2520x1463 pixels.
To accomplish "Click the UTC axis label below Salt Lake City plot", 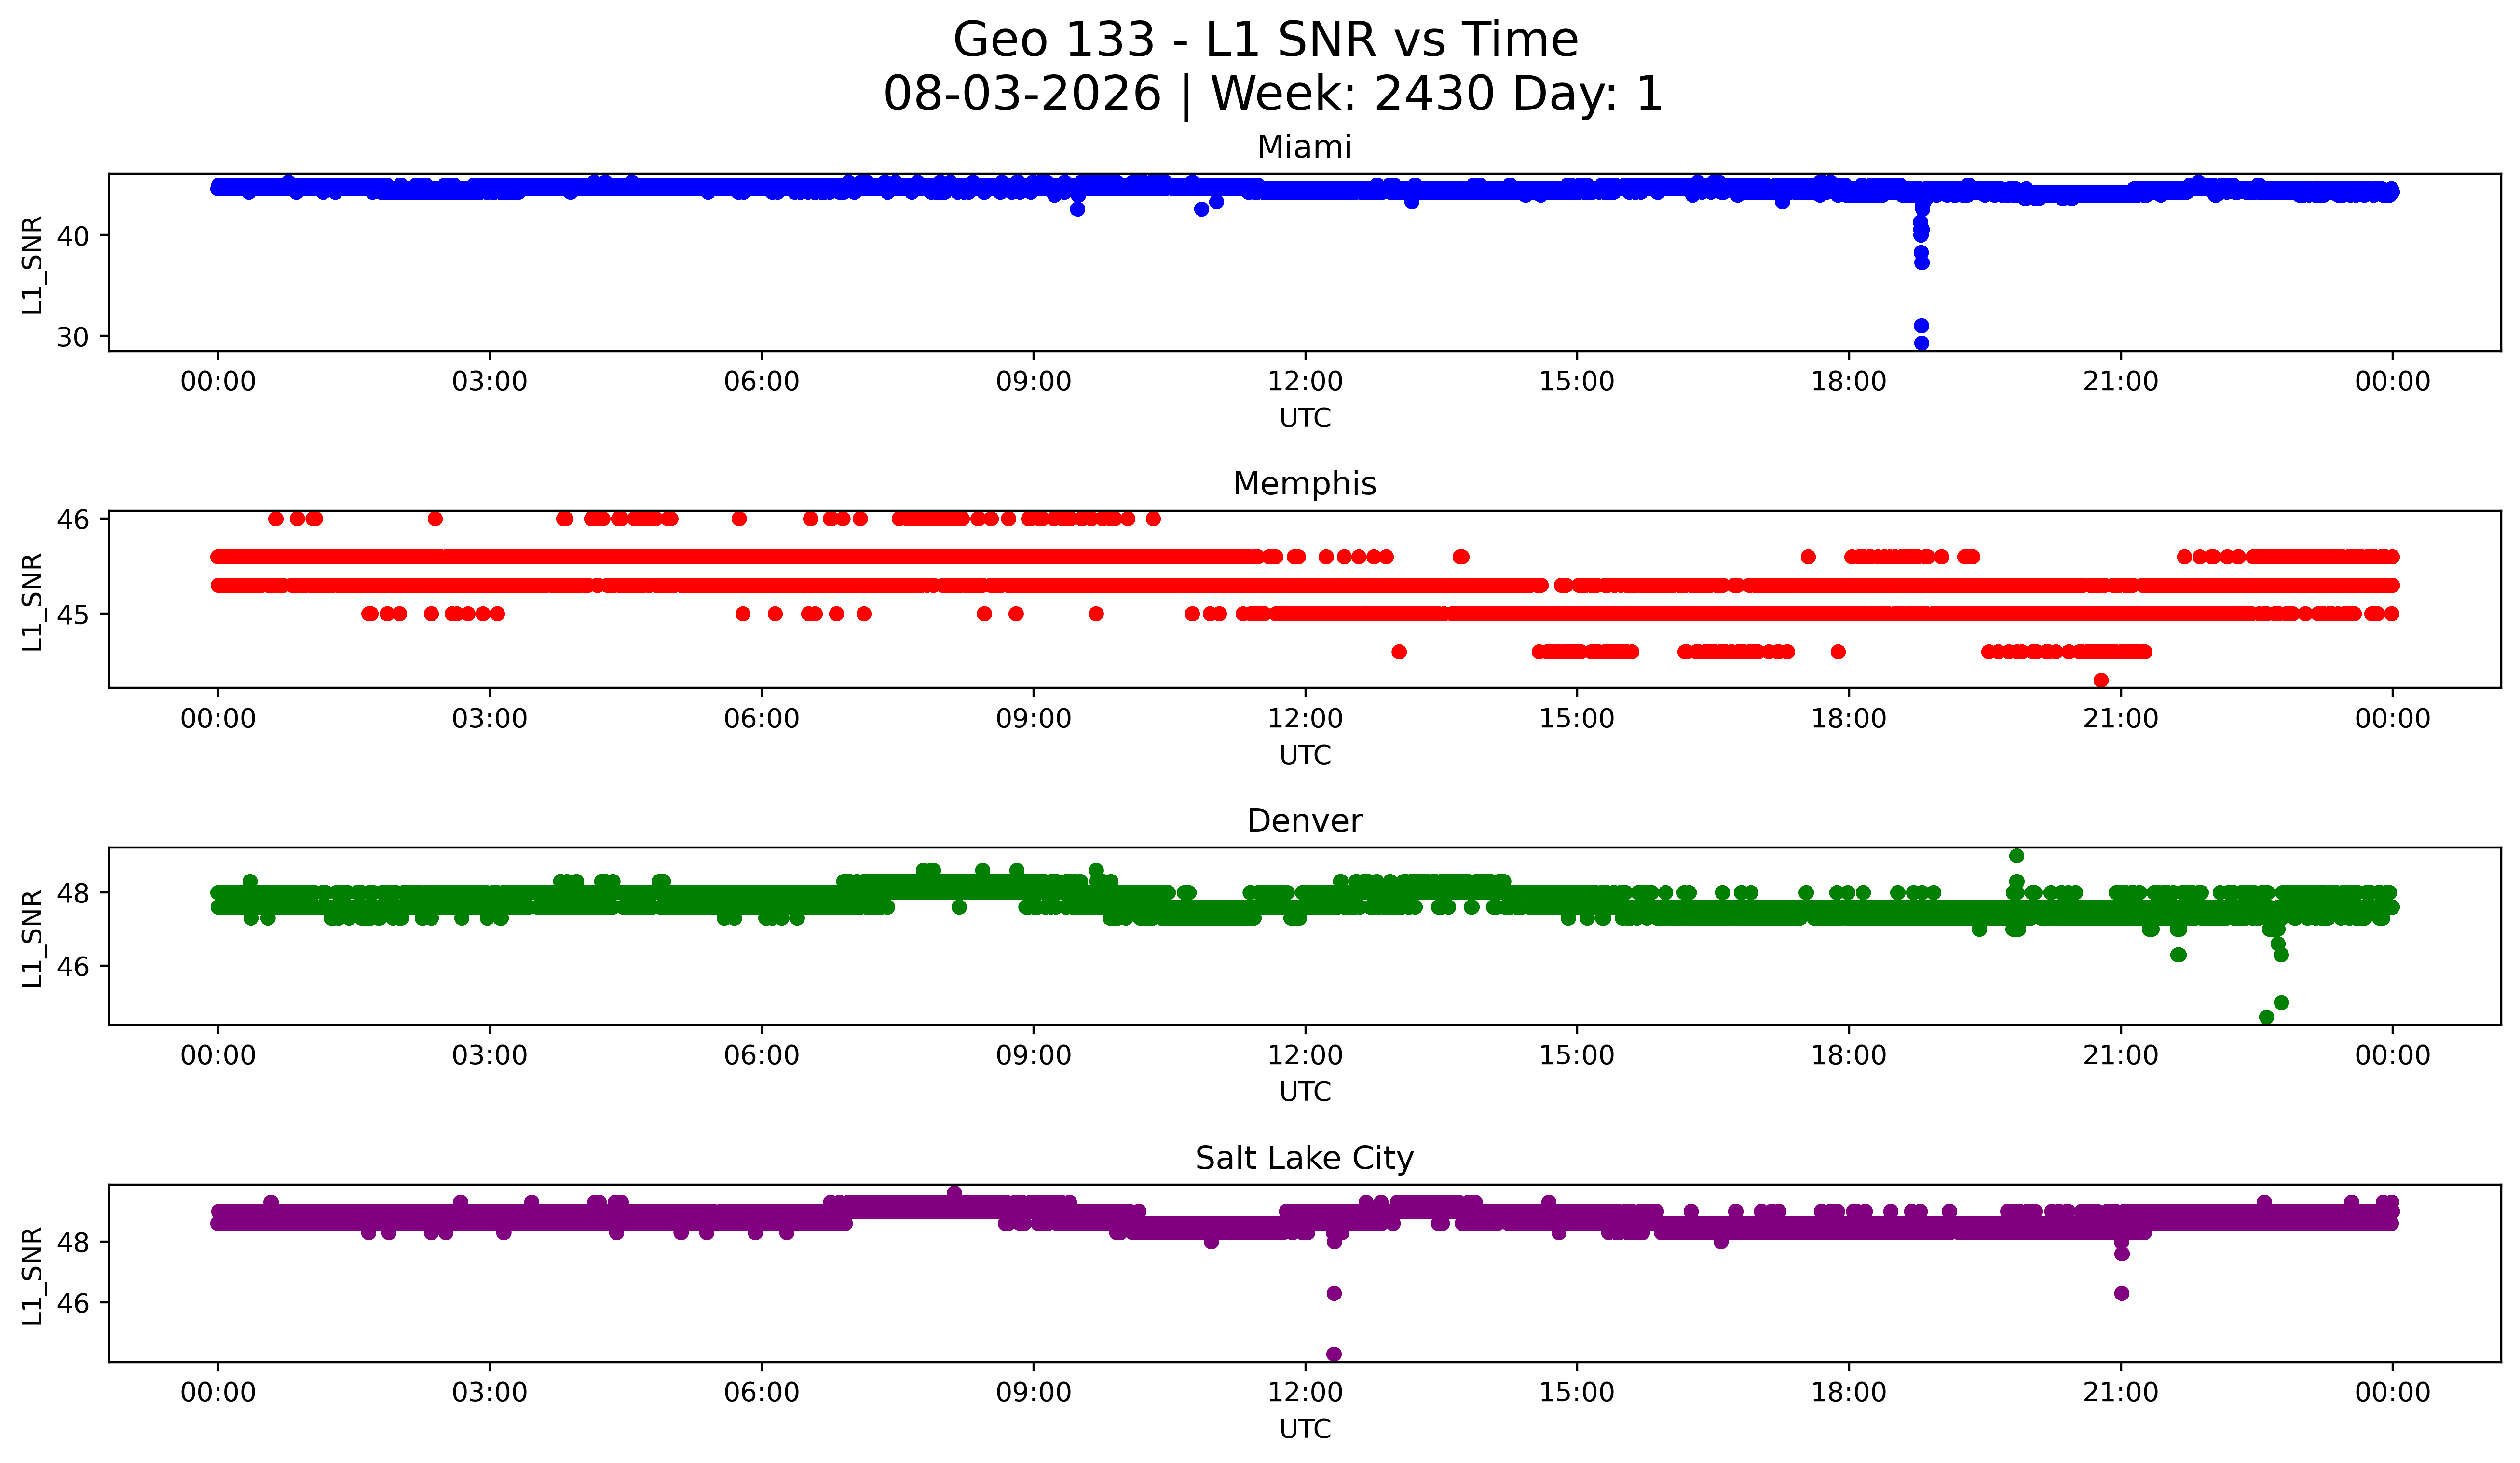I will pyautogui.click(x=1305, y=1429).
